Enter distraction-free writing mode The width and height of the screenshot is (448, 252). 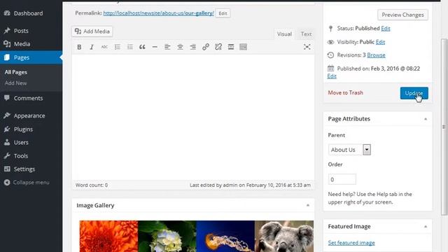click(307, 47)
